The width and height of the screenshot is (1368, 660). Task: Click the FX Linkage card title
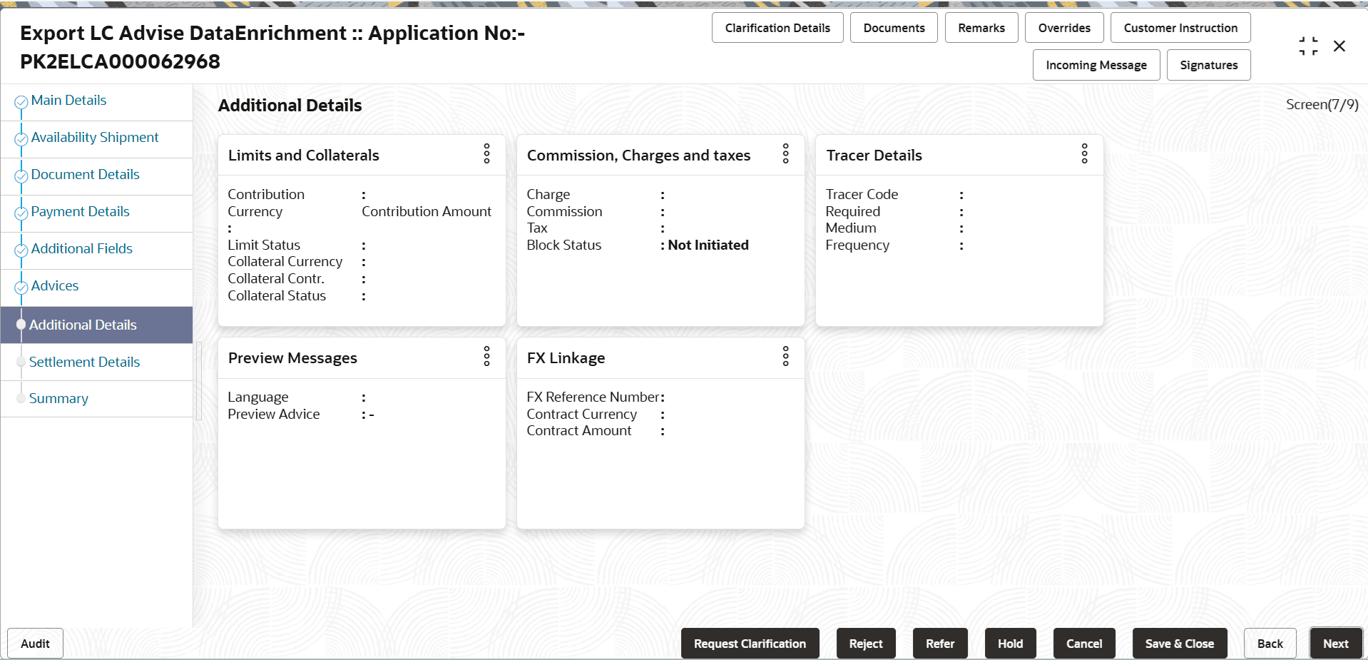coord(566,358)
